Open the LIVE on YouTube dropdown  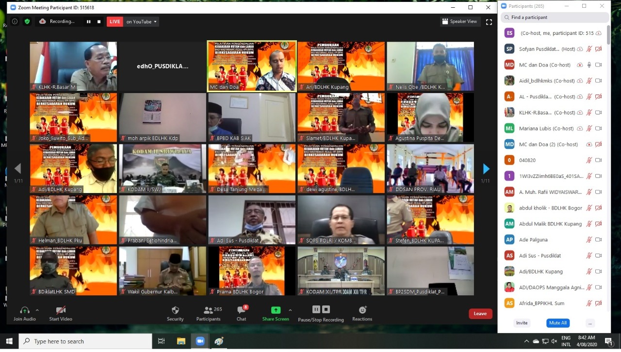pyautogui.click(x=142, y=21)
